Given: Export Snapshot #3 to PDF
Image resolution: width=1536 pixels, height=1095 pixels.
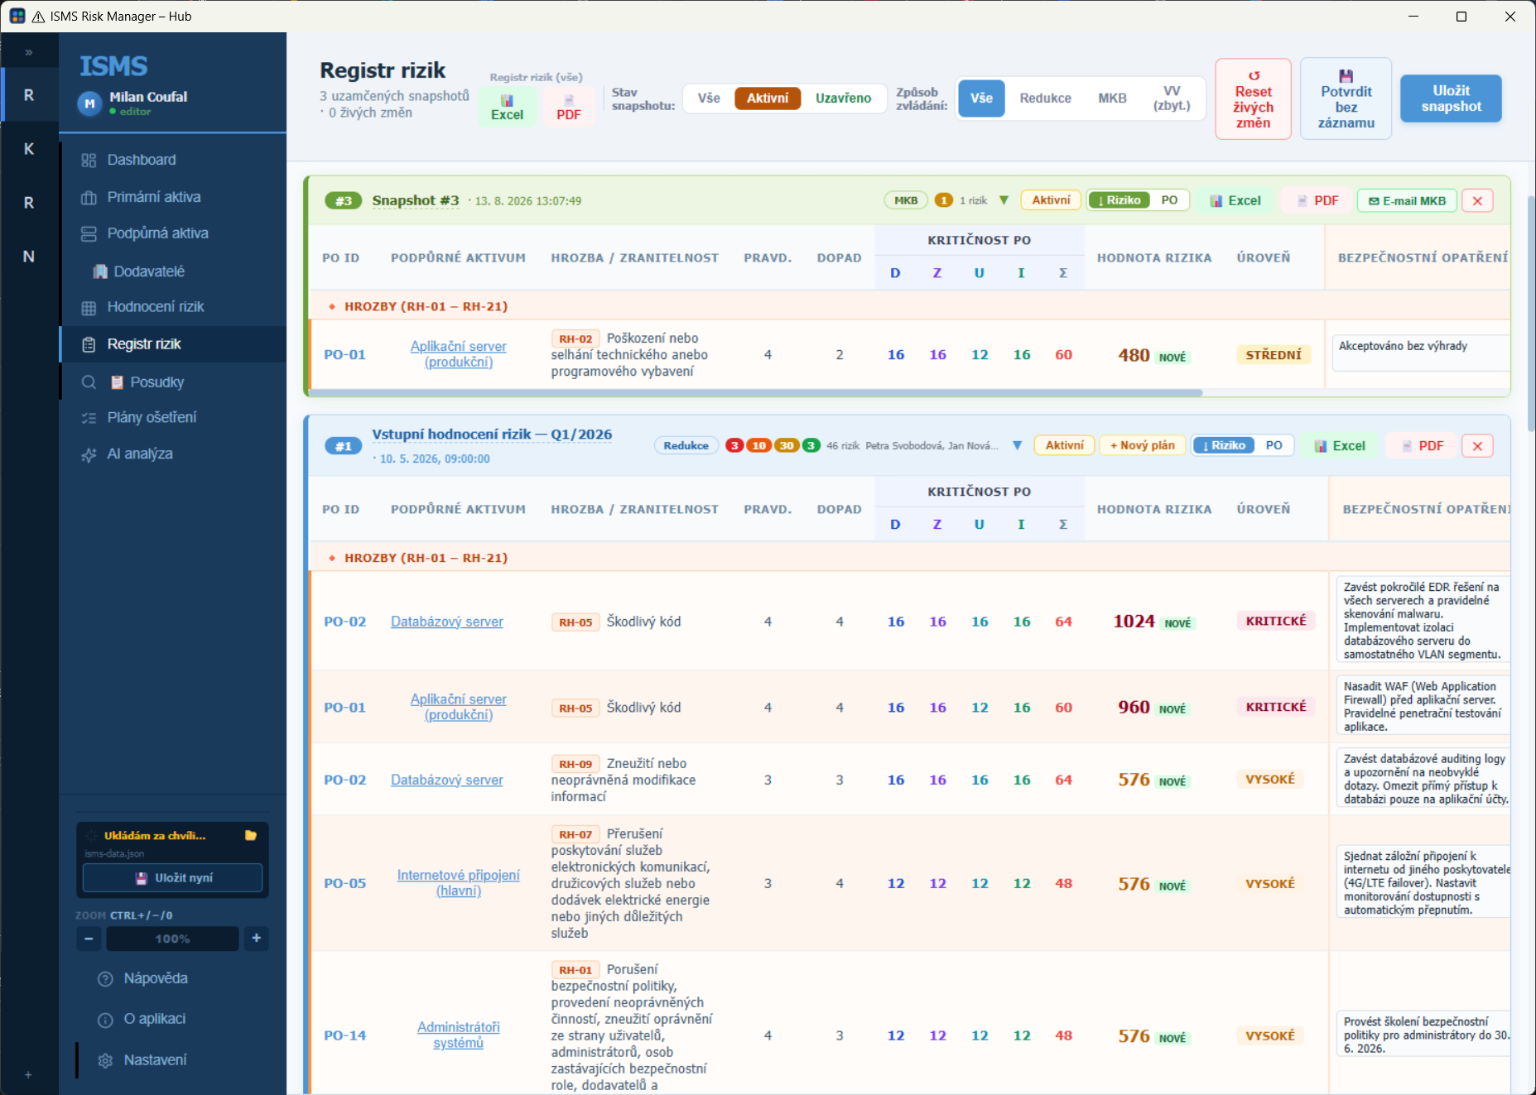Looking at the screenshot, I should tap(1317, 200).
